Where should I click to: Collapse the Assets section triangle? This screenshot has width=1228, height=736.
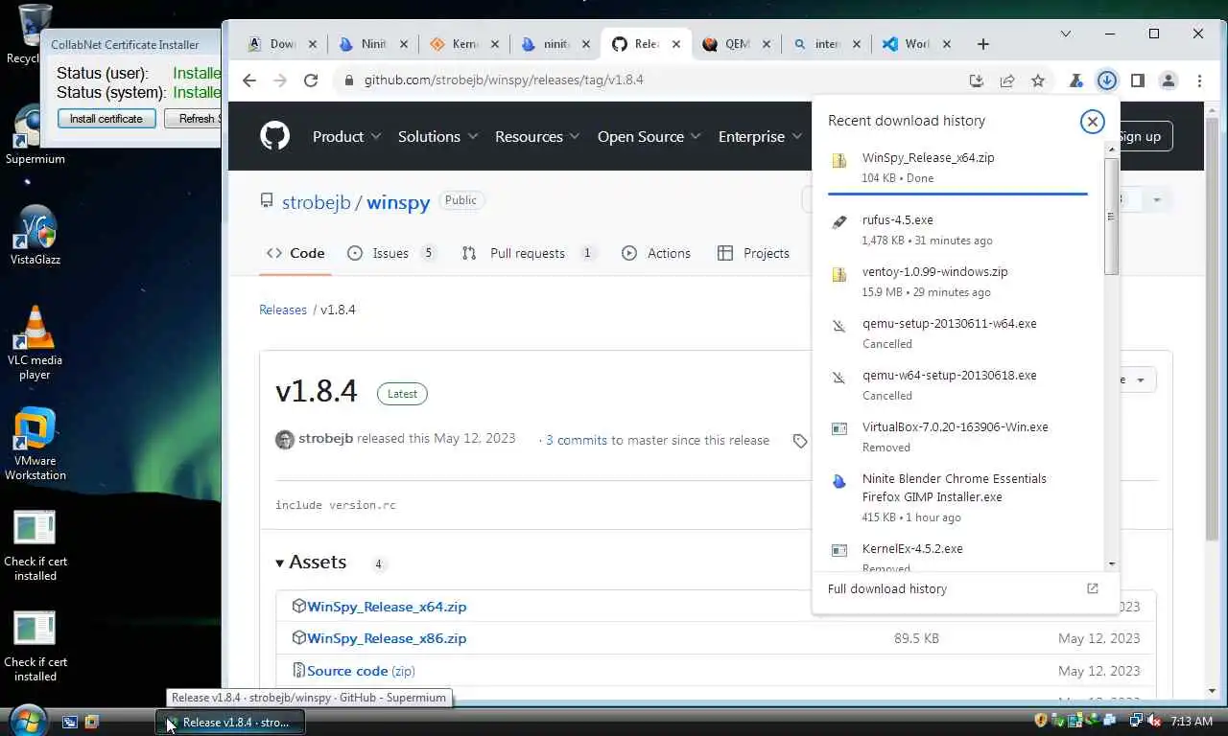[x=280, y=563]
